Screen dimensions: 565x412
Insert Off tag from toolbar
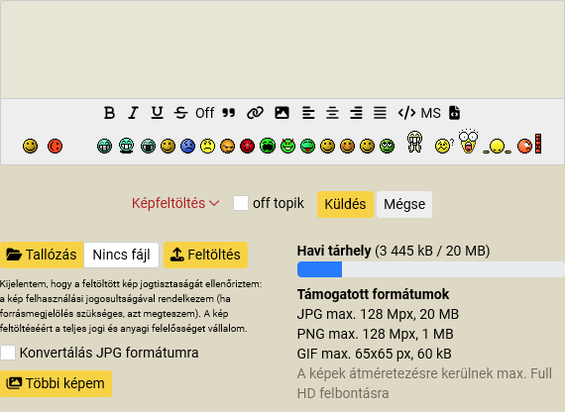click(204, 113)
